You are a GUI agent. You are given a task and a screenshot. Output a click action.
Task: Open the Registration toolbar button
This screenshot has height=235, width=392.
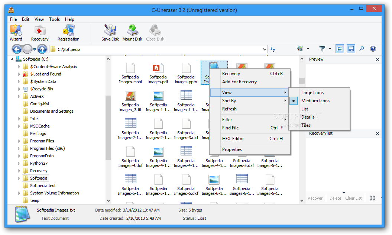[x=68, y=33]
